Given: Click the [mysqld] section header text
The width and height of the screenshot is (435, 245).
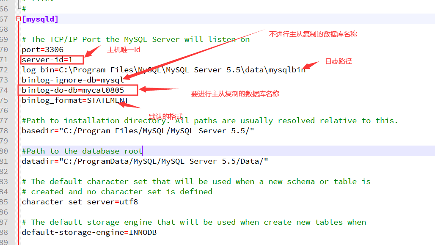Looking at the screenshot, I should [x=40, y=19].
